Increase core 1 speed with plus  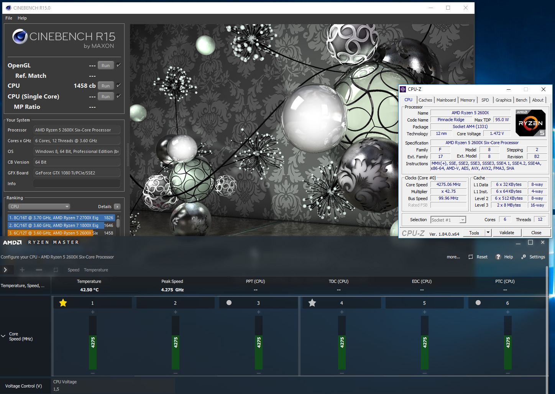tap(92, 312)
